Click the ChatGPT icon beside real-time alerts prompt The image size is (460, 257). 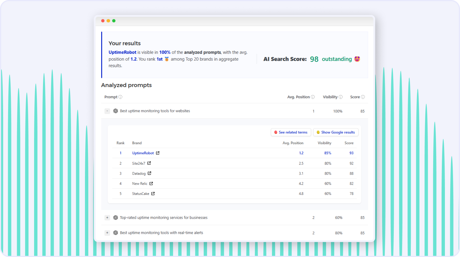(x=115, y=232)
